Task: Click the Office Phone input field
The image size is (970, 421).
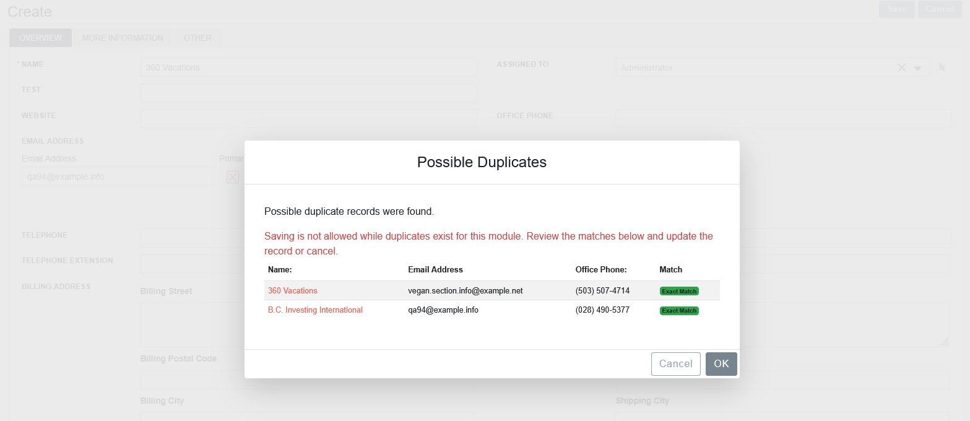Action: click(784, 118)
